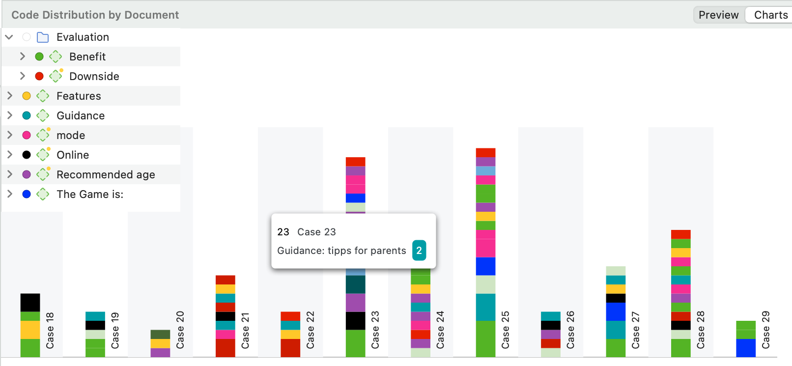Viewport: 792px width, 366px height.
Task: Click the Benefit code diamond icon
Action: [56, 57]
